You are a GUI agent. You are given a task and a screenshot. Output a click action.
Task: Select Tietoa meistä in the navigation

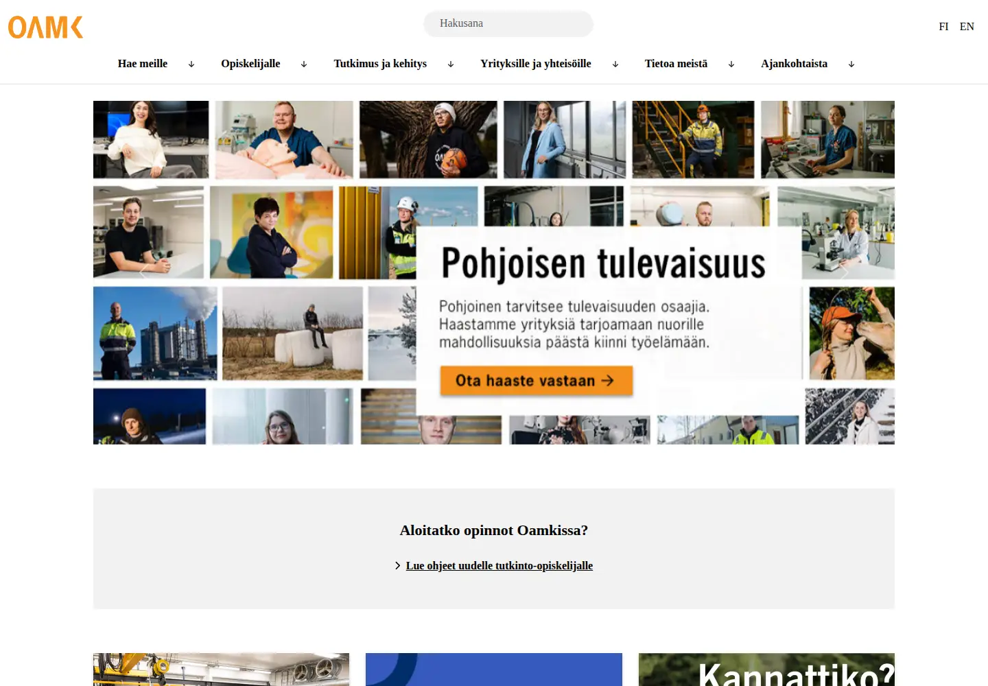coord(676,64)
